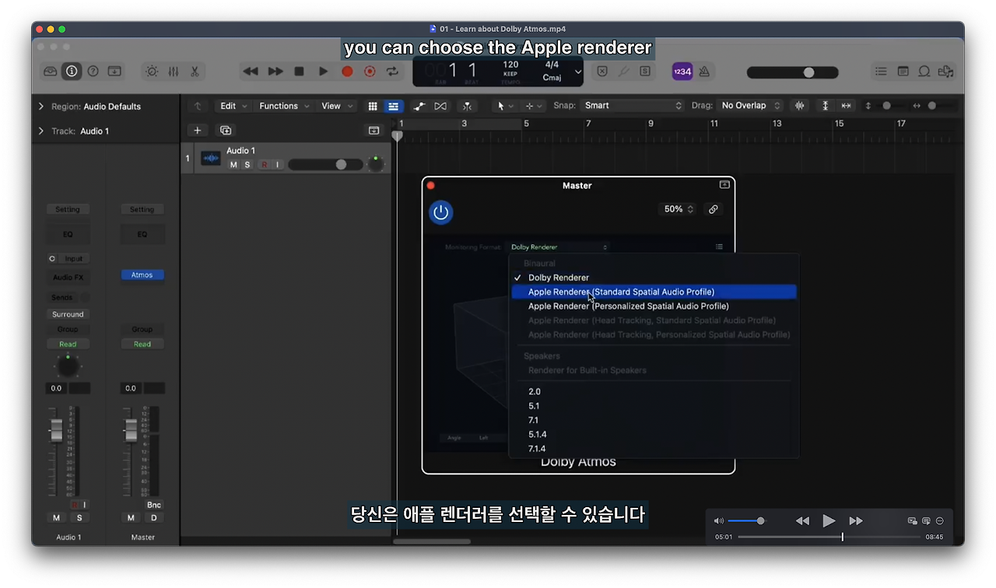This screenshot has height=588, width=996.
Task: Open the Drag No Overlap dropdown
Action: [x=751, y=106]
